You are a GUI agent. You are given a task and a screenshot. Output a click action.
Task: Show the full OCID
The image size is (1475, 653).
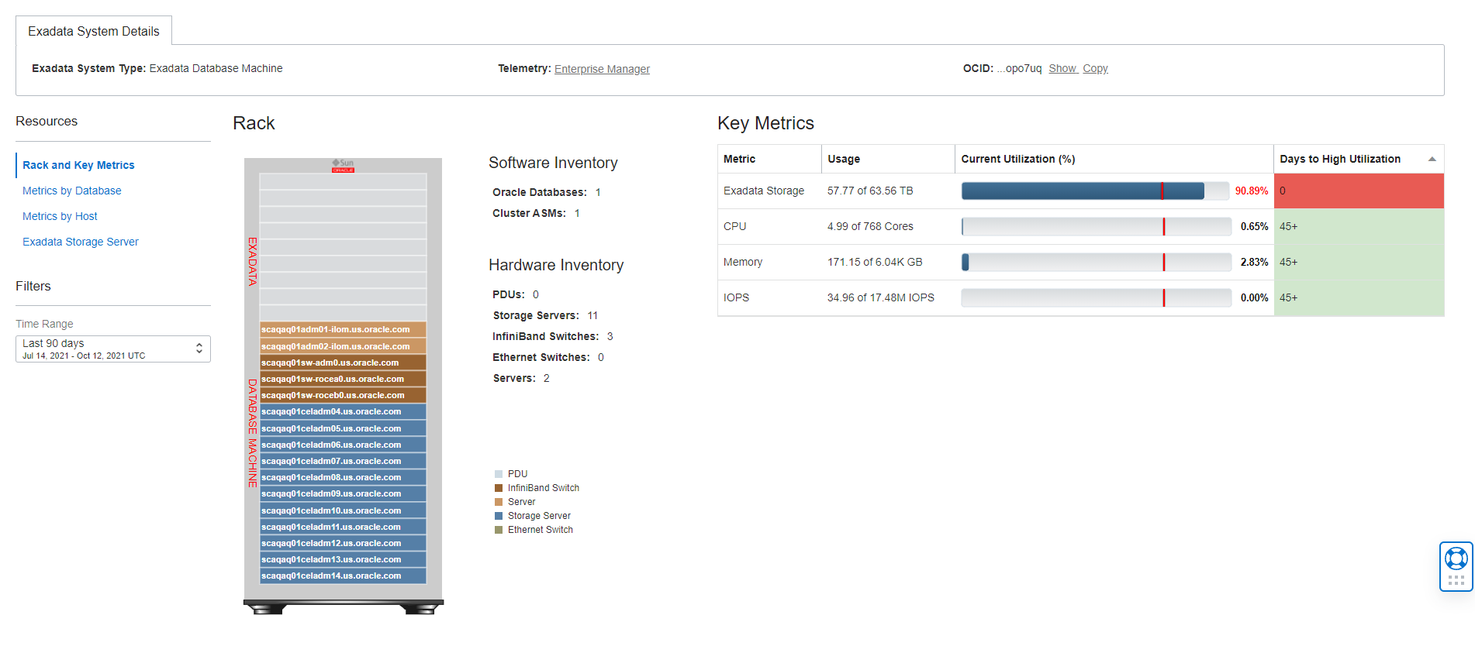click(1062, 68)
